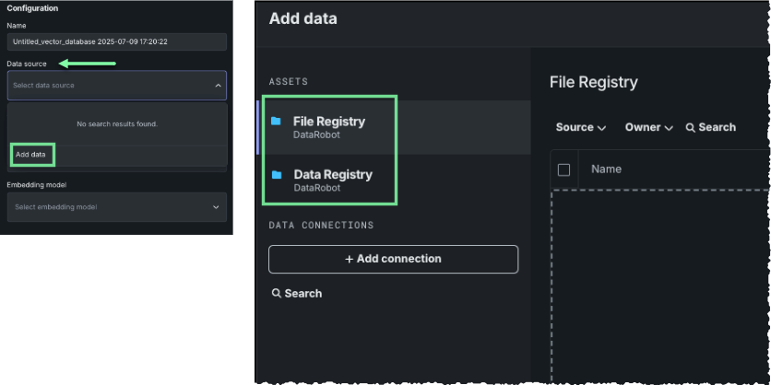Open the Select data source combo box
This screenshot has height=385, width=771.
(x=111, y=86)
